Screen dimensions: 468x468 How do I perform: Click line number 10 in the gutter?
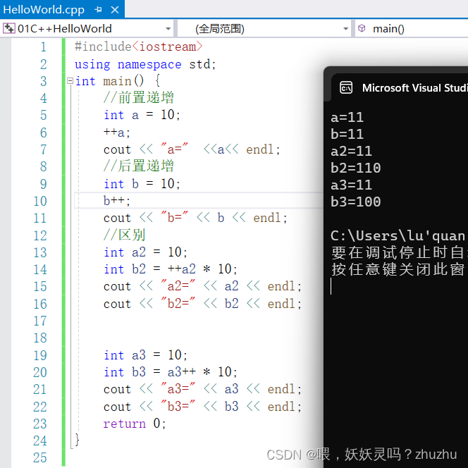[40, 201]
